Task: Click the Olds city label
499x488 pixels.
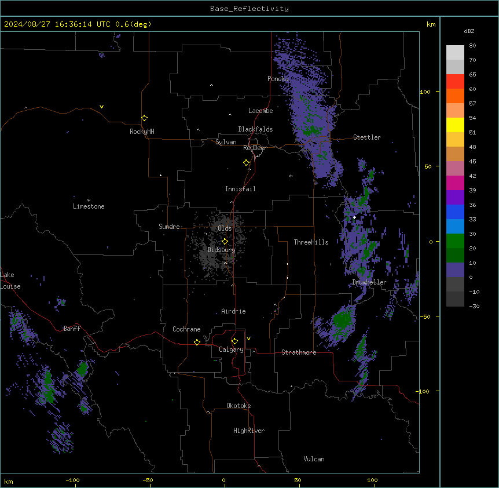Action: pyautogui.click(x=225, y=228)
